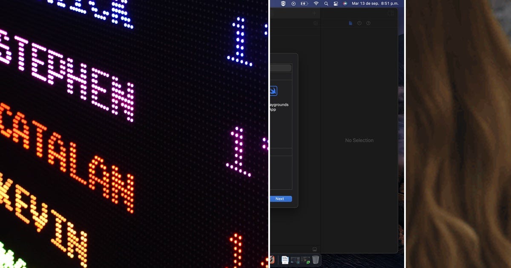
Task: Click the media playback menu bar icon
Action: pos(293,3)
